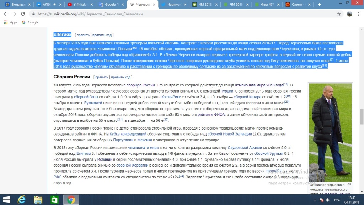Open the Египтом link
Screen dimensions: 364x205
84,153
